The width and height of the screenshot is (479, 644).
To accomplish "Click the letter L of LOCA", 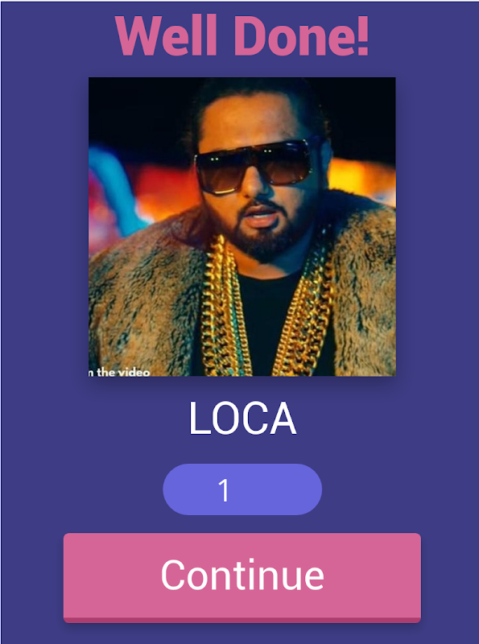I will coord(197,419).
